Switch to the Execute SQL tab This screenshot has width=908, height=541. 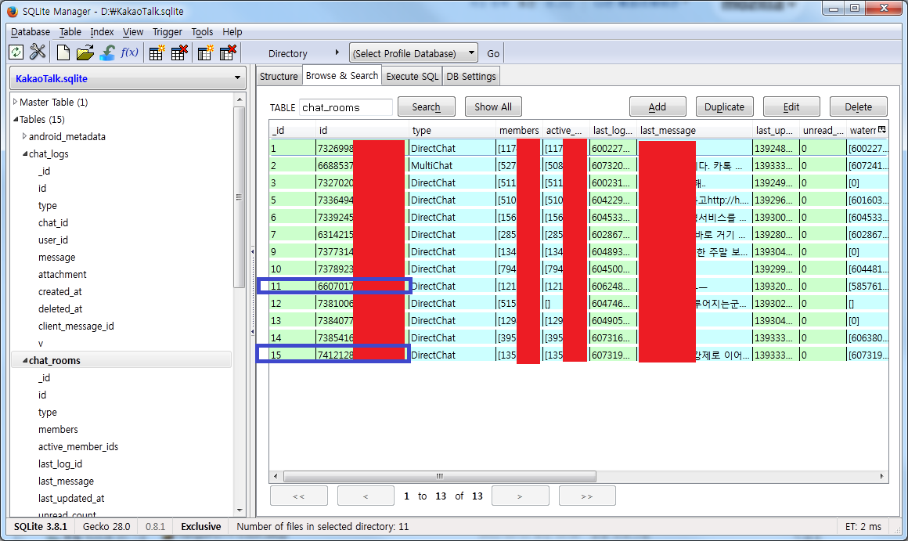pyautogui.click(x=412, y=76)
